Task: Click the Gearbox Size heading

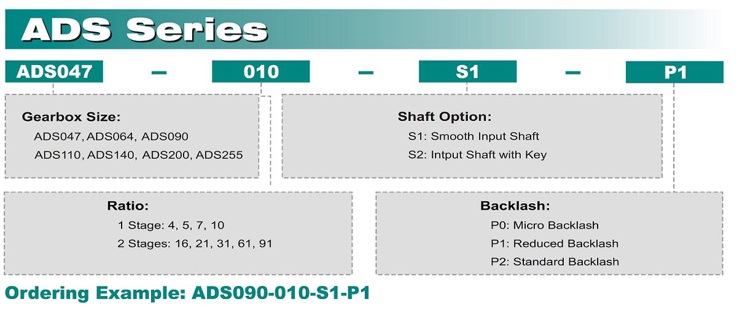Action: click(71, 117)
